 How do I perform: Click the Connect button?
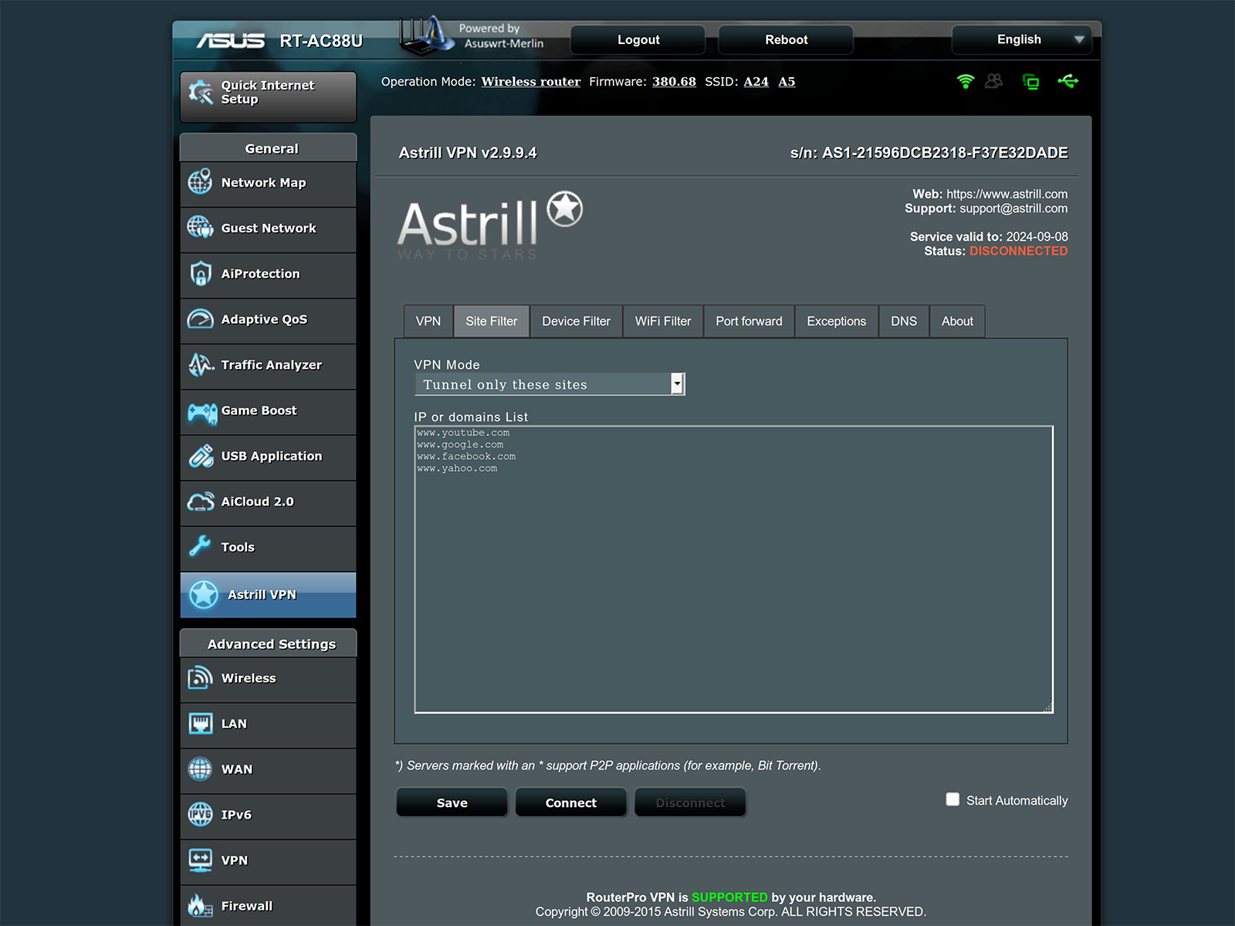tap(571, 803)
